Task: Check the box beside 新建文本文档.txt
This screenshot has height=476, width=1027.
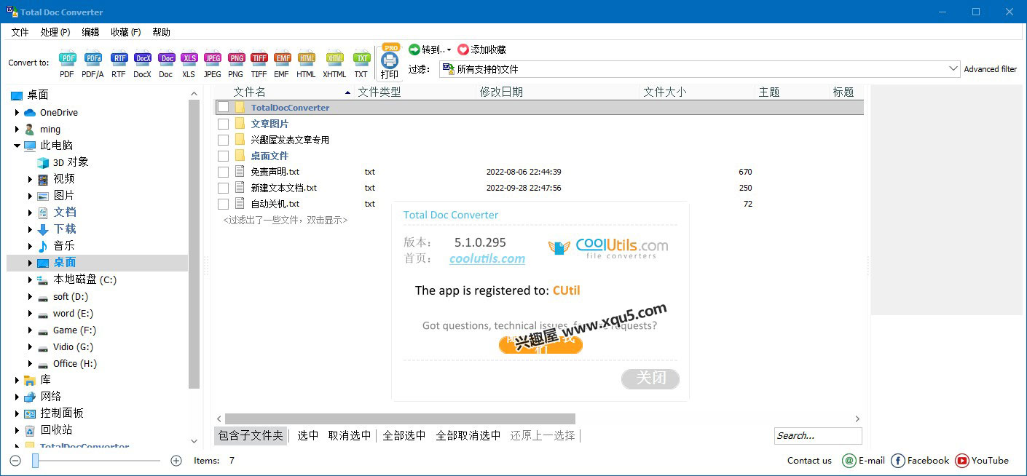Action: tap(223, 188)
